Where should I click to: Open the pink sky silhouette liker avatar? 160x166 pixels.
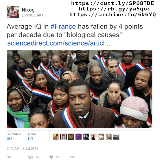pos(94,137)
